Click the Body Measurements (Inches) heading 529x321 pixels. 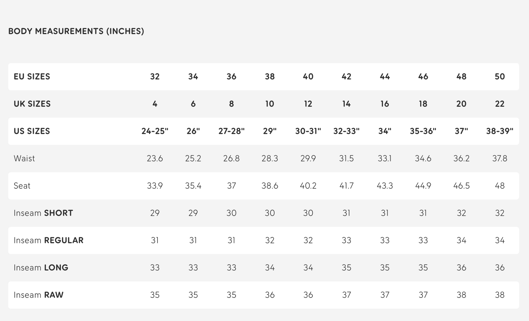(76, 31)
